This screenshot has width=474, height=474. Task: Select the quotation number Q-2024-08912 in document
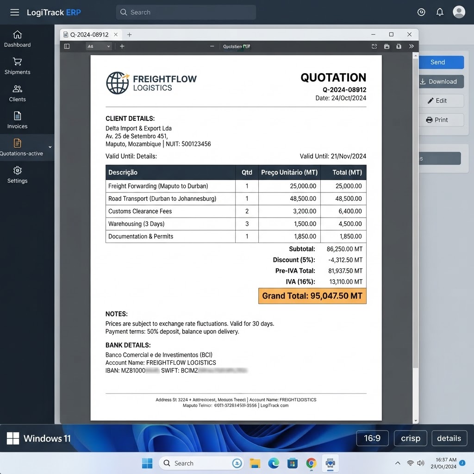click(x=344, y=90)
